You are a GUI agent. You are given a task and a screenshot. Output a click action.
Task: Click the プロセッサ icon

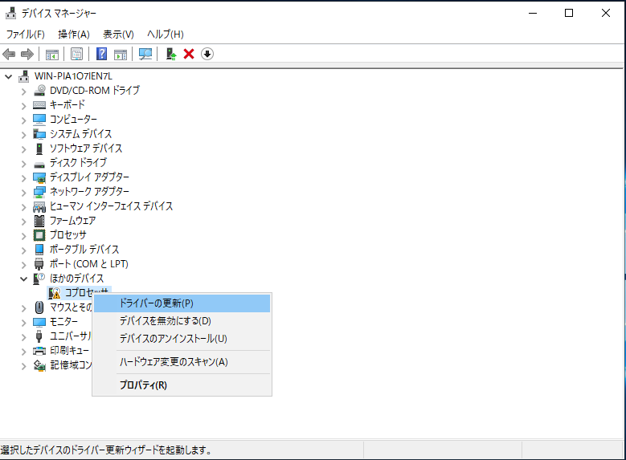point(39,235)
